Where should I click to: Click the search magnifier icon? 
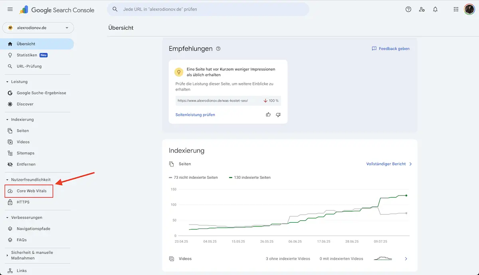[x=115, y=9]
